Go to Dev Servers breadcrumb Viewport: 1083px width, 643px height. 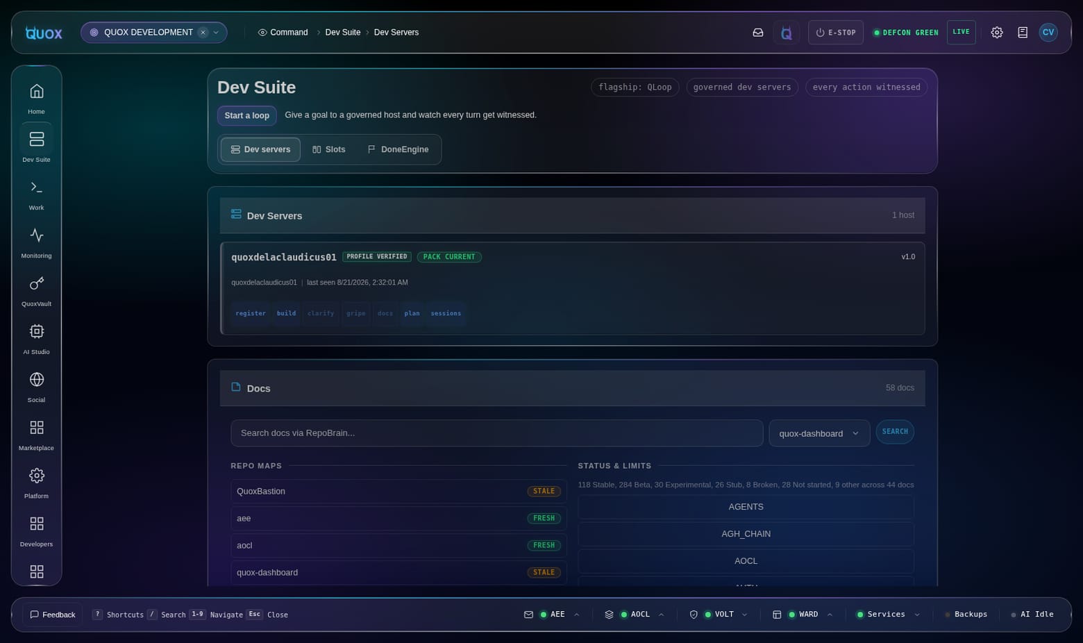tap(396, 33)
